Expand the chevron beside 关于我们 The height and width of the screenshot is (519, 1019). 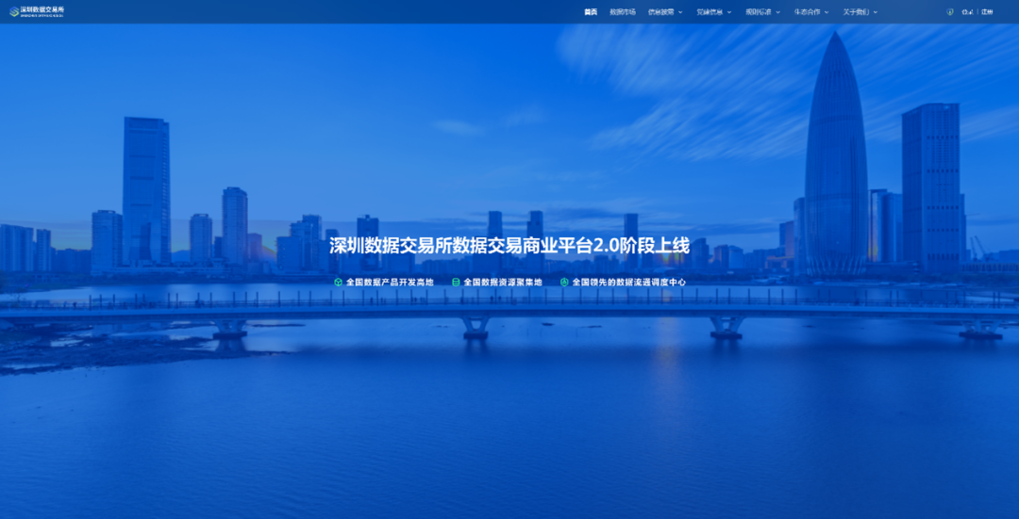coord(876,11)
